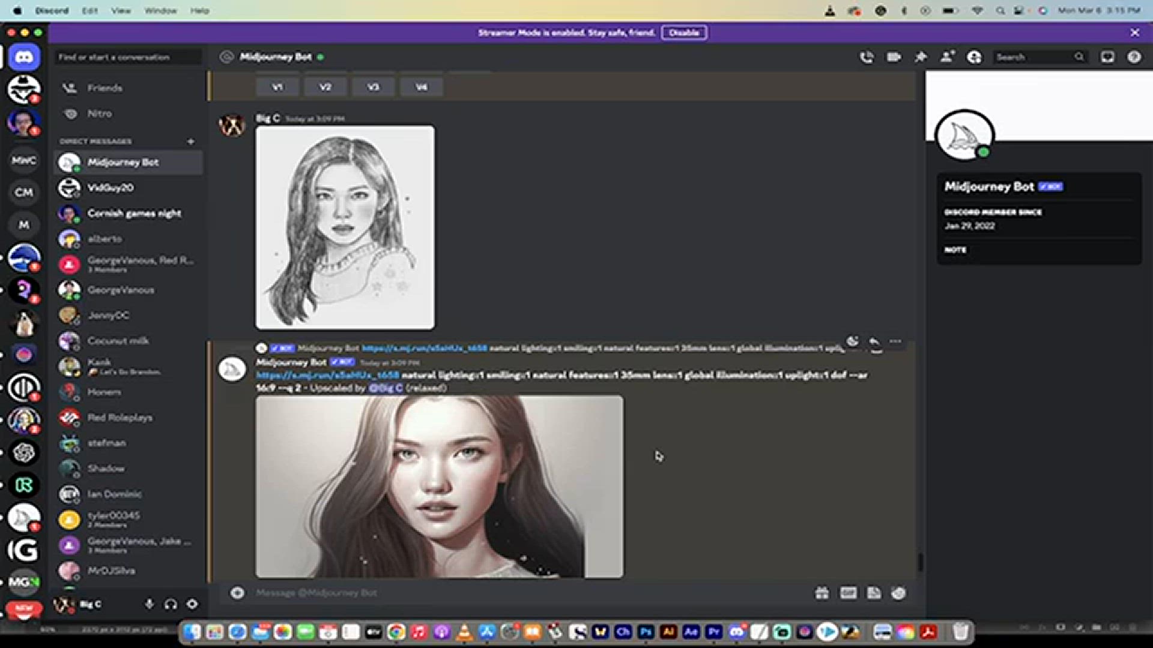This screenshot has height=648, width=1153.
Task: Open the sticker picker
Action: 874,593
